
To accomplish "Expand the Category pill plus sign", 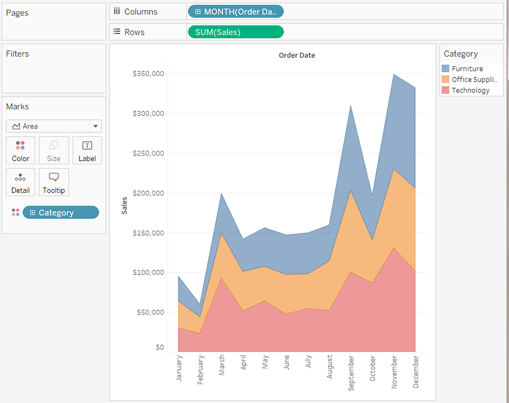I will 32,213.
